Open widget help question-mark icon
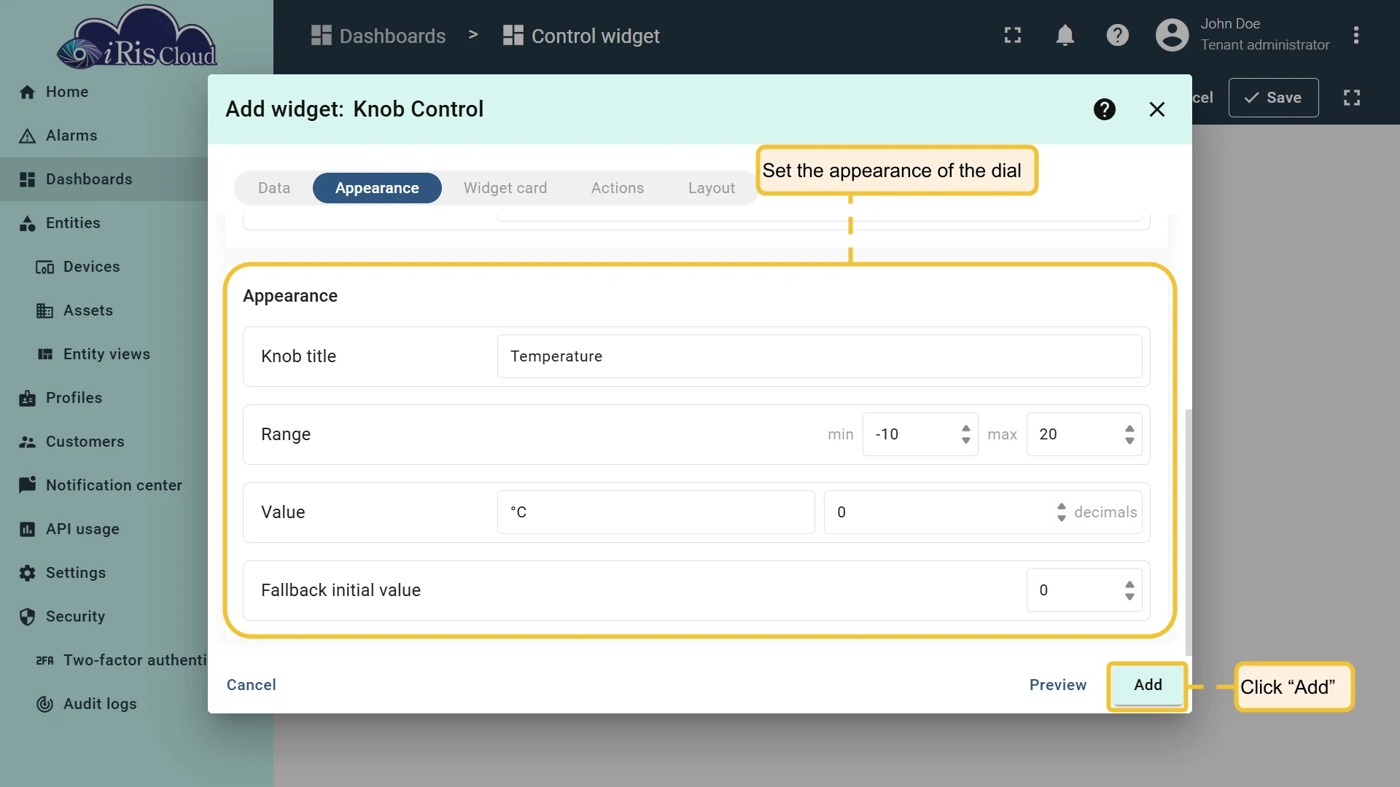Viewport: 1400px width, 787px height. (x=1105, y=109)
